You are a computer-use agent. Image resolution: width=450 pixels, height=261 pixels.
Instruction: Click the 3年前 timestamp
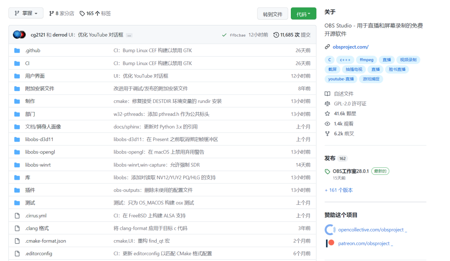[x=304, y=228]
